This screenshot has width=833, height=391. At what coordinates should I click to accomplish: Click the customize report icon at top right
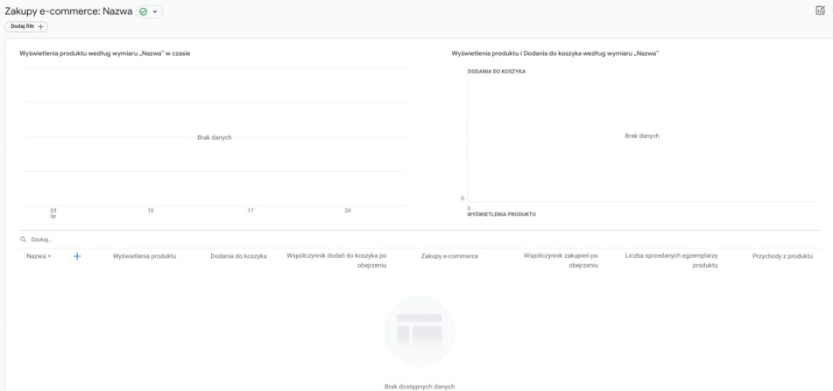pyautogui.click(x=820, y=9)
